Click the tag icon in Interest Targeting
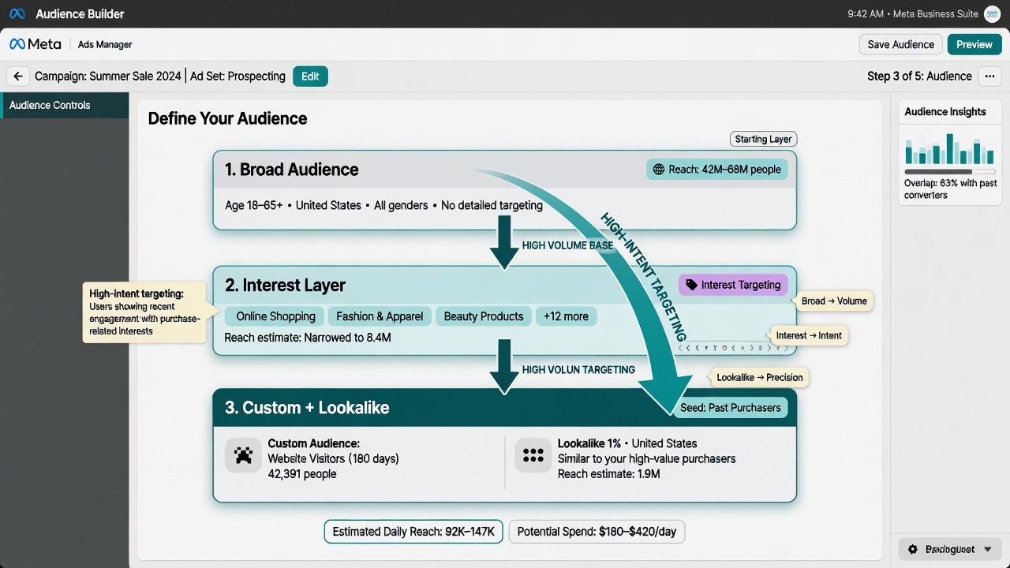Screen dimensions: 1010x568 691,285
